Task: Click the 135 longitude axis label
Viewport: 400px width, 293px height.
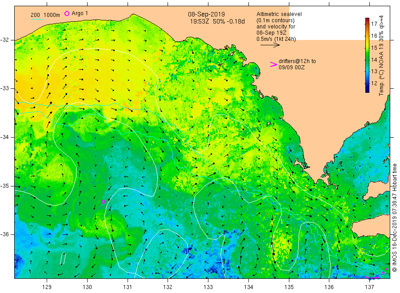Action: (289, 287)
